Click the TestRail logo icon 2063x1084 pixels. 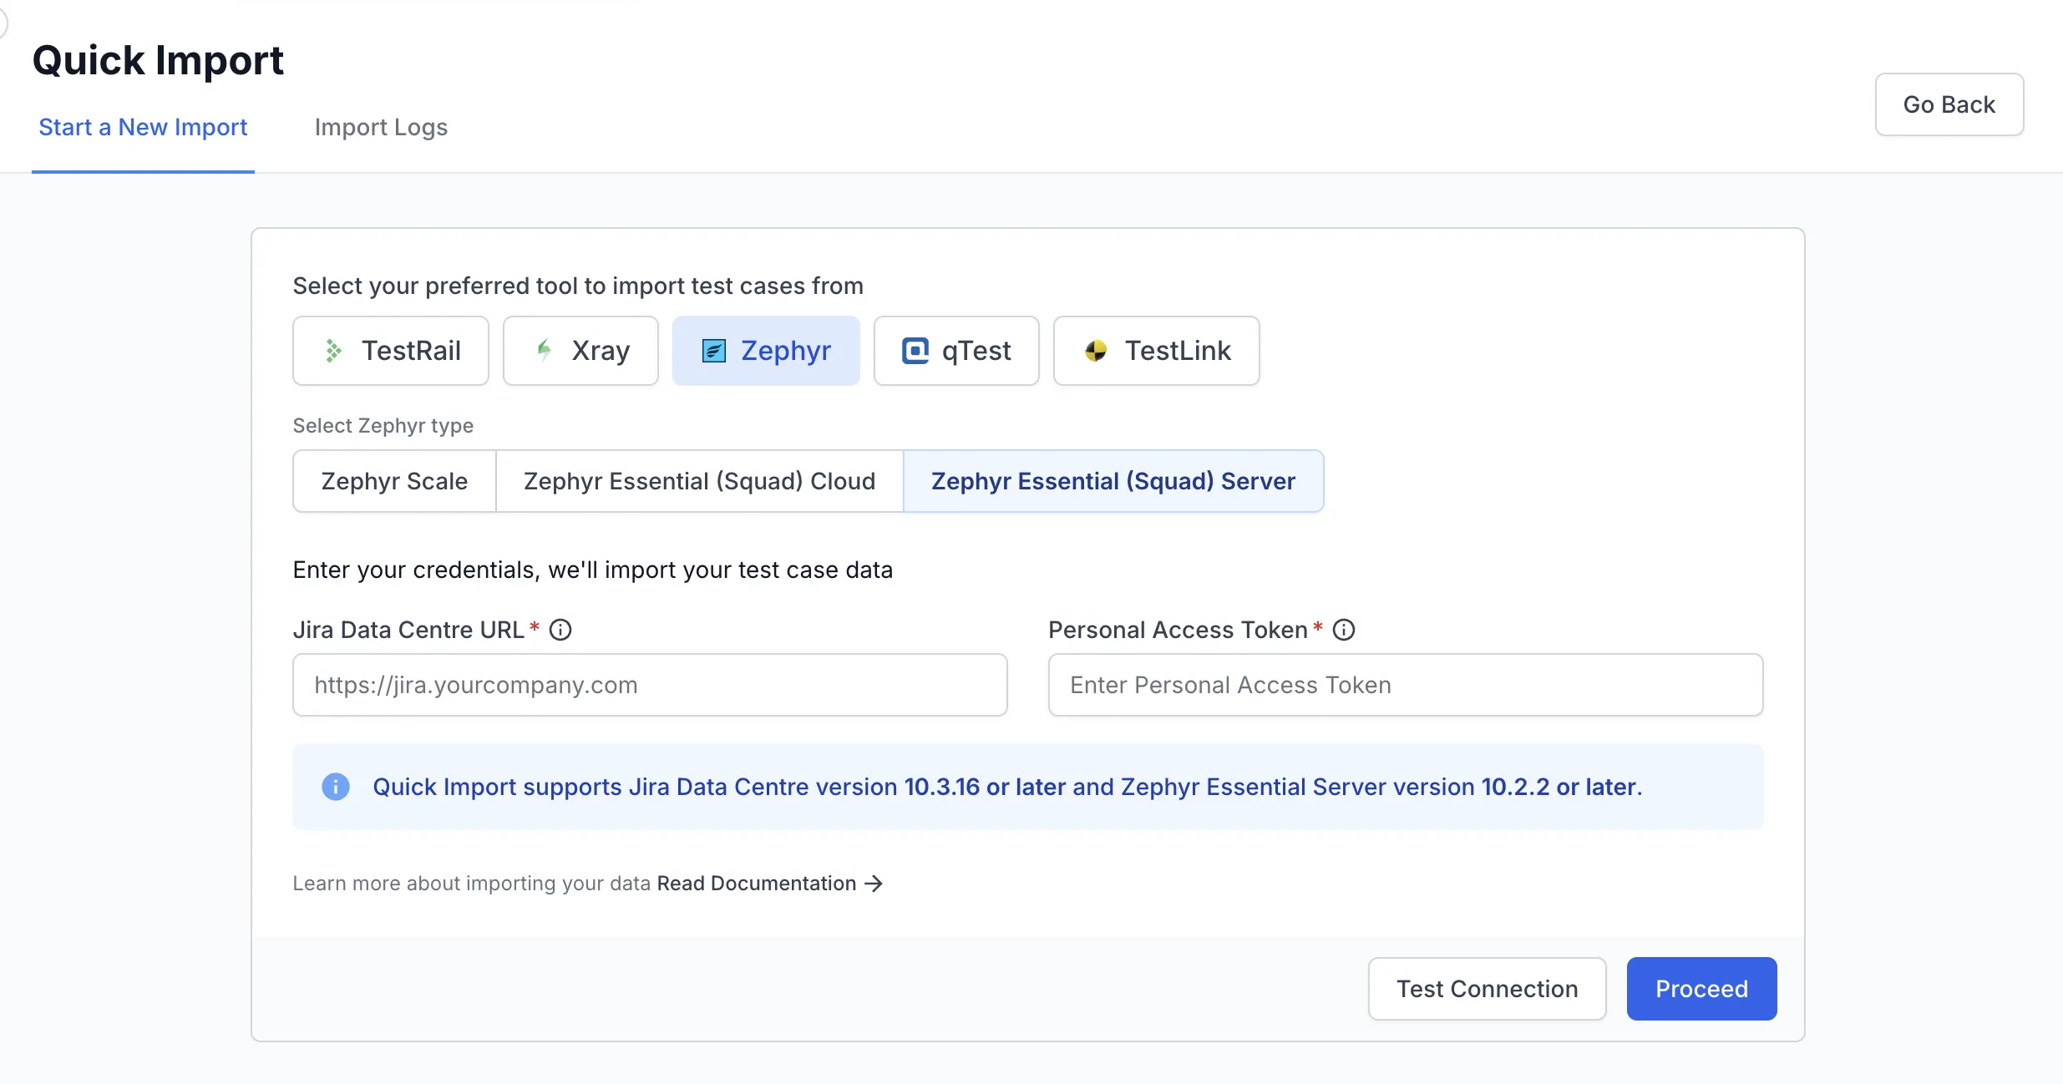333,351
